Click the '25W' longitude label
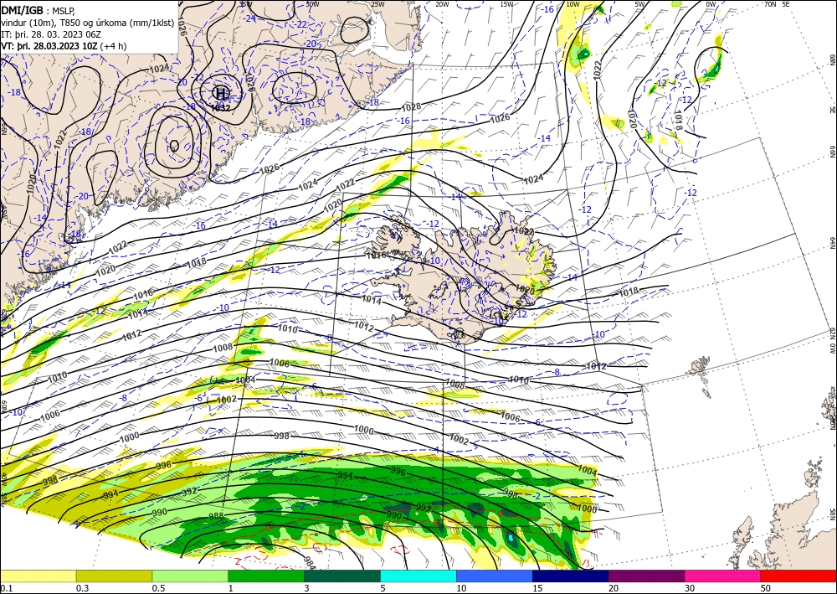 [x=377, y=4]
